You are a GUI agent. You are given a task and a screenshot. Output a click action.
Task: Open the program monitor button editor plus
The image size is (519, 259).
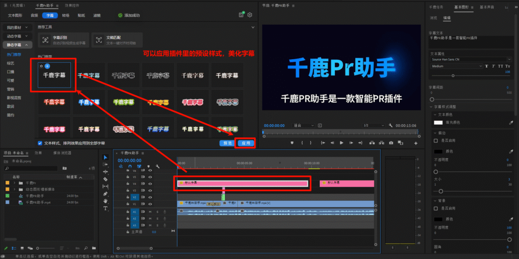click(416, 143)
